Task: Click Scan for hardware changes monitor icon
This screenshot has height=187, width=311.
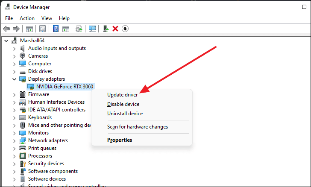Action: click(92, 29)
